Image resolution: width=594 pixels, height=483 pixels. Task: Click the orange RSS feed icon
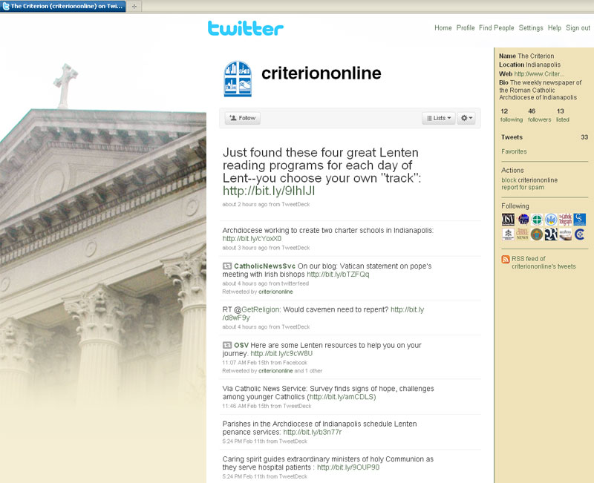pyautogui.click(x=506, y=259)
